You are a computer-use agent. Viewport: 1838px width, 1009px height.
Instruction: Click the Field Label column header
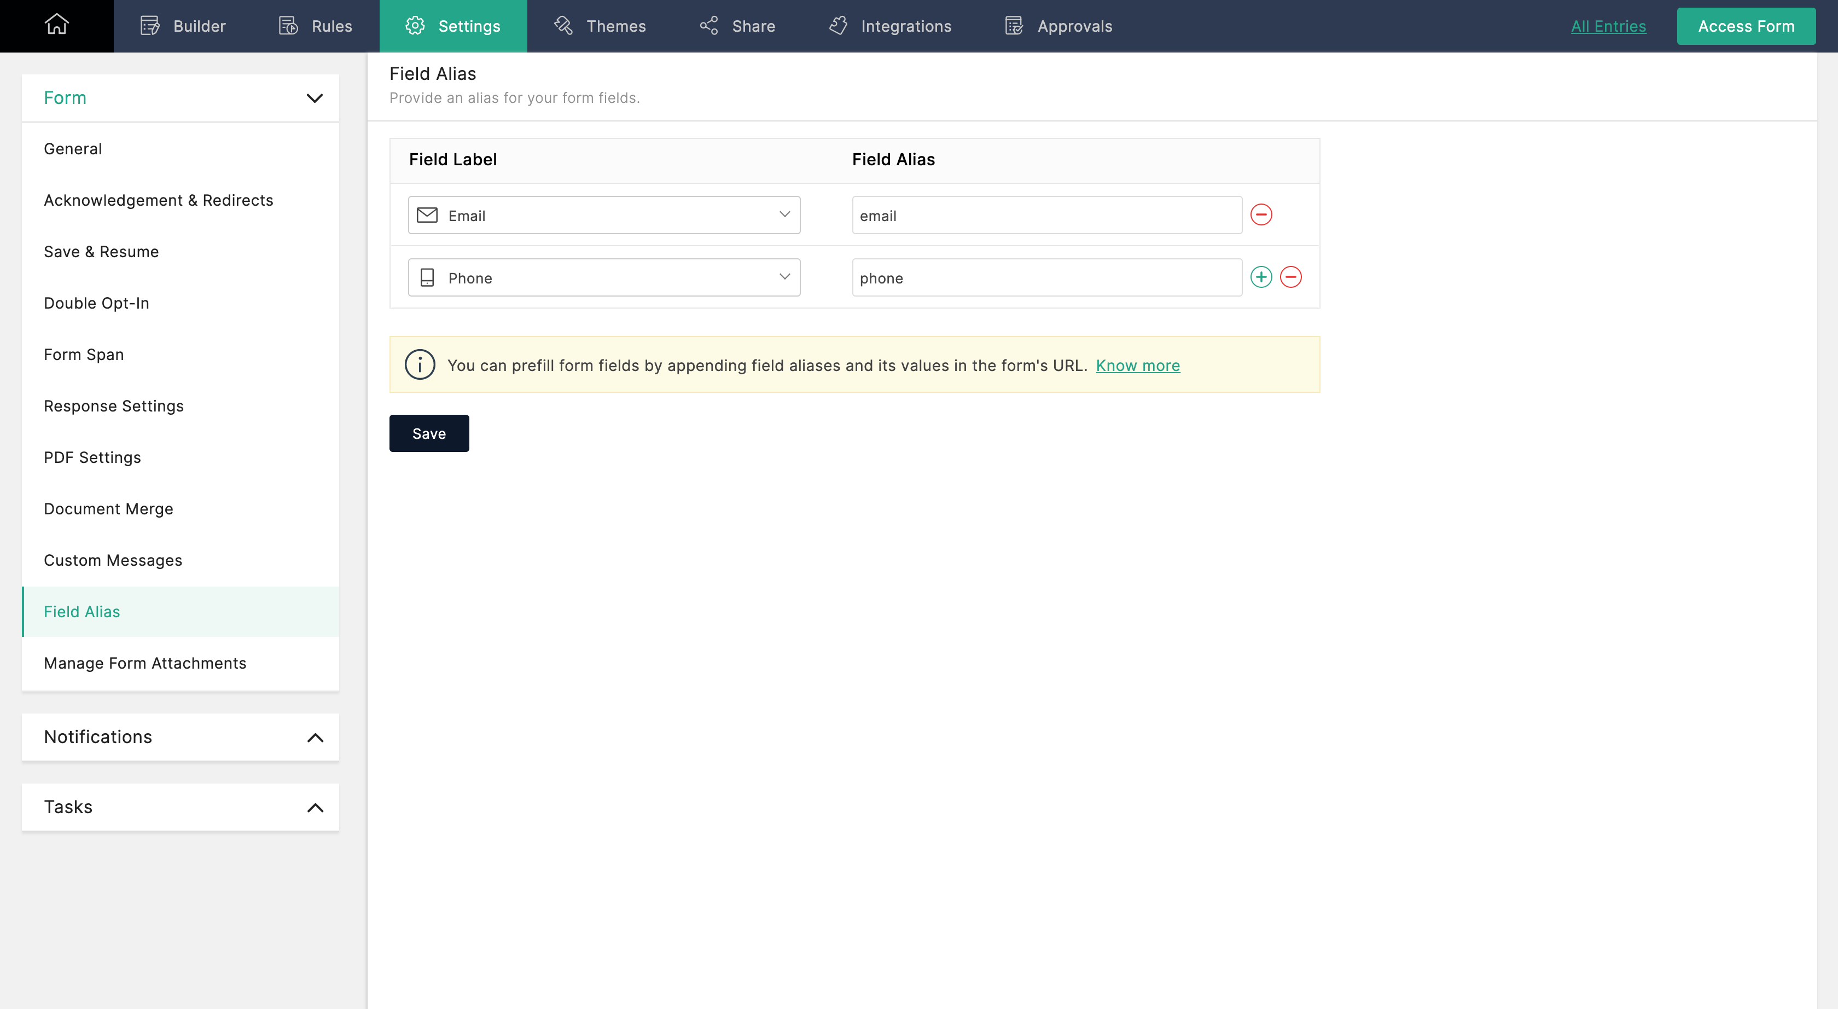click(x=452, y=159)
